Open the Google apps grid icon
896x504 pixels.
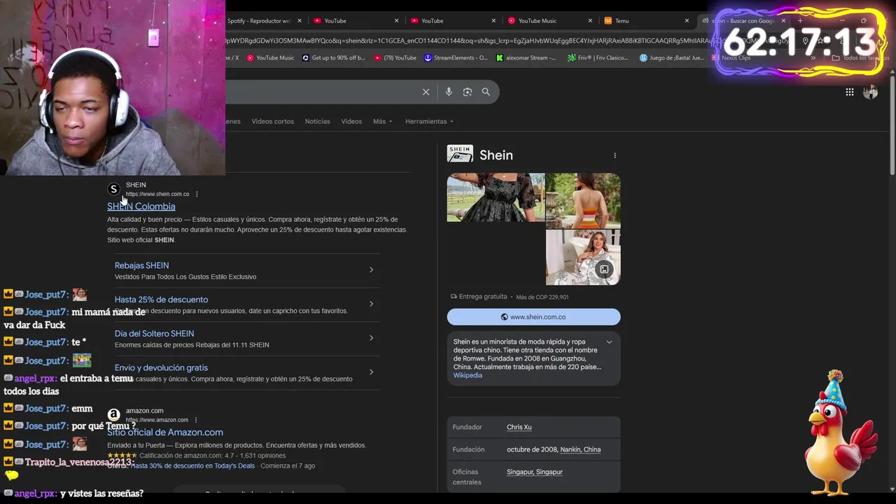(x=849, y=92)
